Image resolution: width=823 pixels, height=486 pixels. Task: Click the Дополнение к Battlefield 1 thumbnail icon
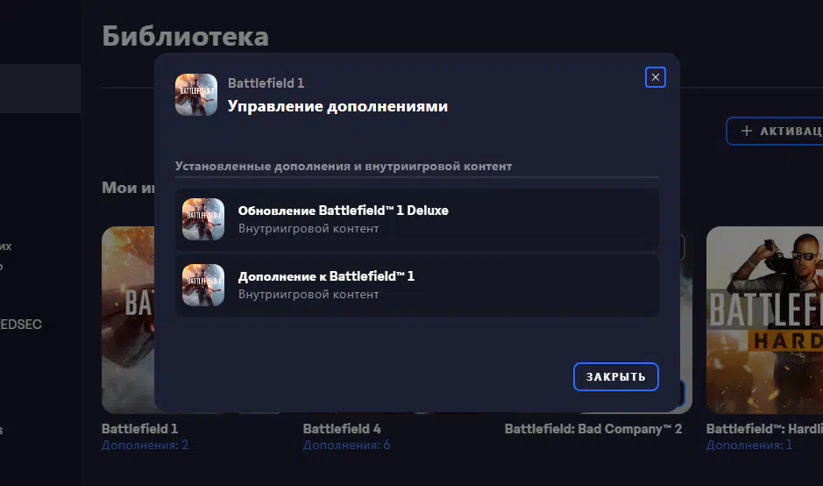coord(203,285)
